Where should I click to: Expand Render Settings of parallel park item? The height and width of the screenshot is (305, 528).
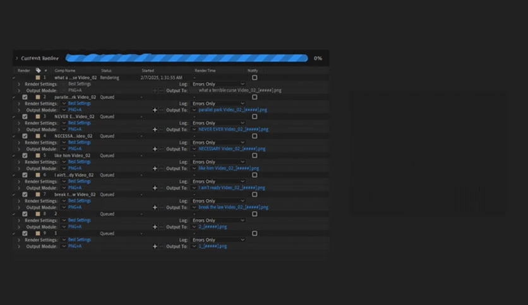pyautogui.click(x=19, y=103)
